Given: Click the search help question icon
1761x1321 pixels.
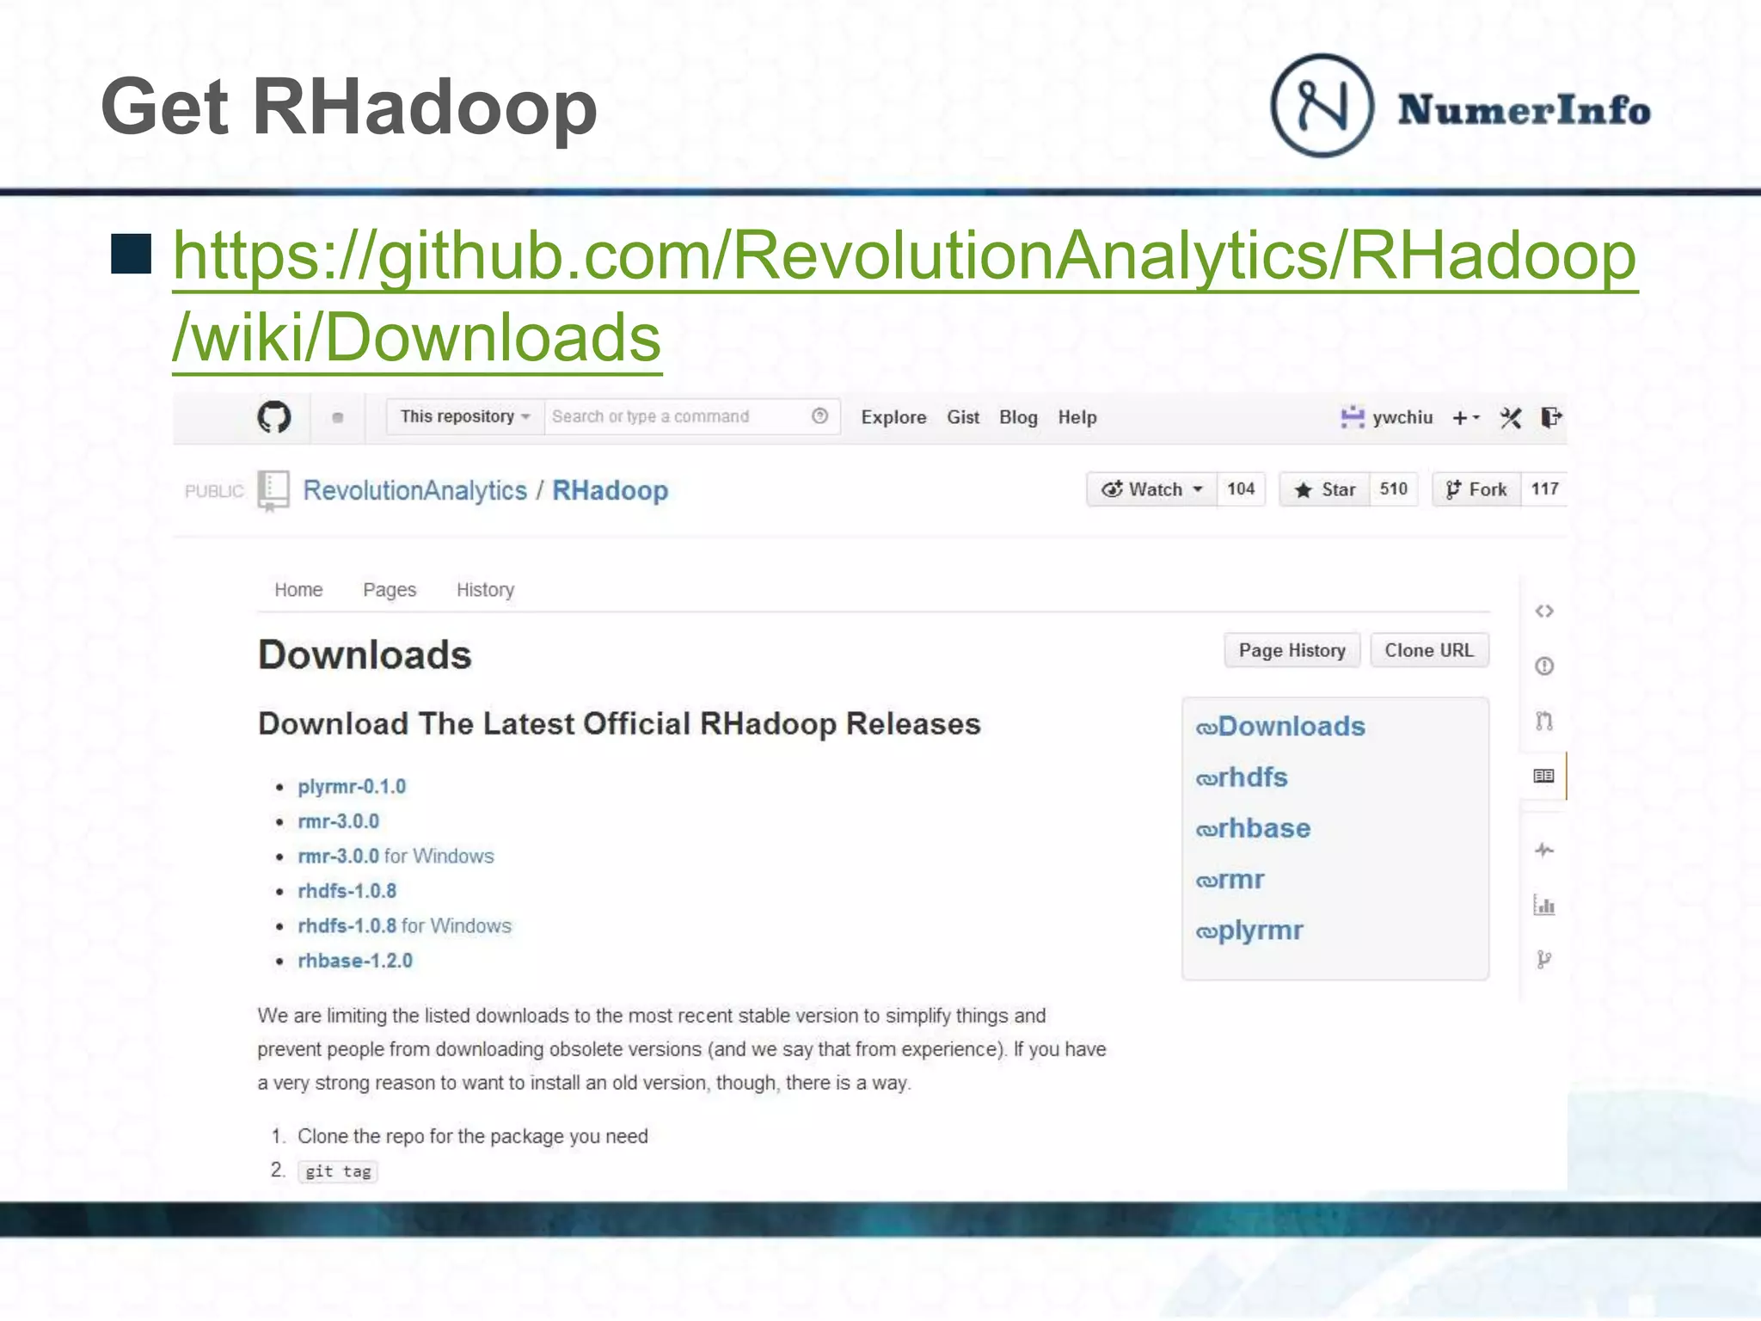Looking at the screenshot, I should point(820,416).
